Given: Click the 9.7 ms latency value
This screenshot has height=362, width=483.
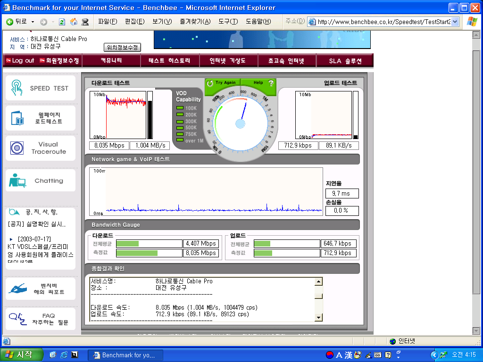Looking at the screenshot, I should click(x=342, y=194).
